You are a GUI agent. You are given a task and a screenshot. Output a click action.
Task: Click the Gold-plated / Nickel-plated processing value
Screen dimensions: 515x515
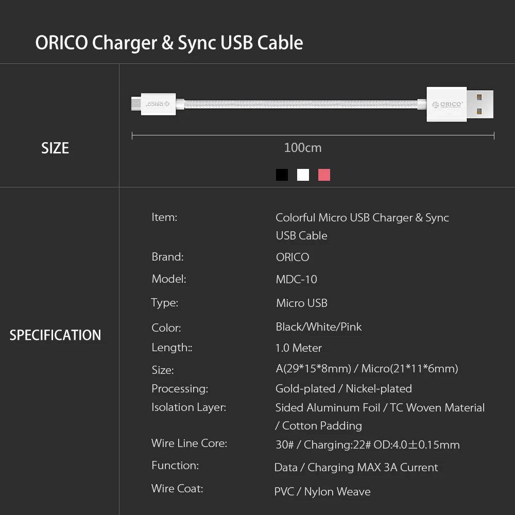click(344, 389)
